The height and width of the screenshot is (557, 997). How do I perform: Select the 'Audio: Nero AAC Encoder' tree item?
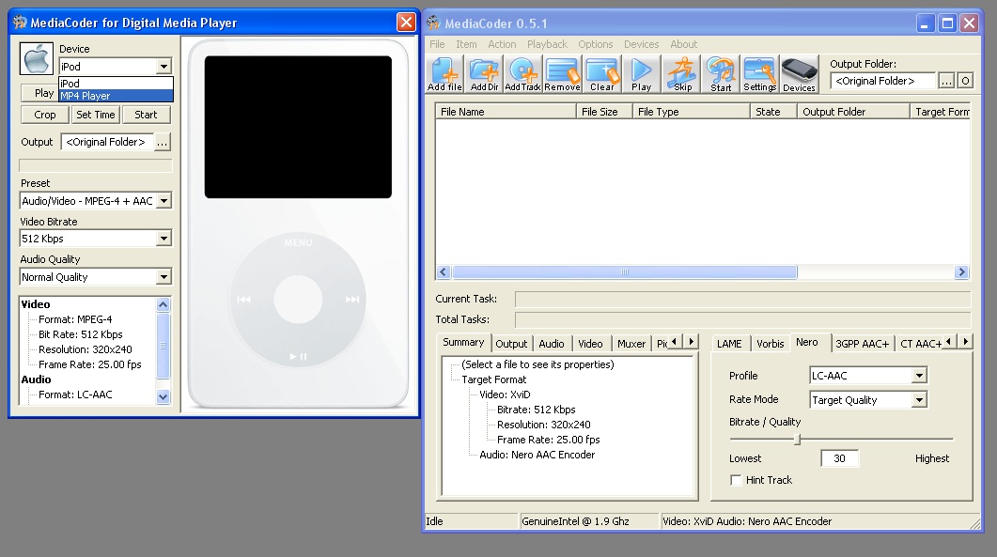tap(537, 455)
